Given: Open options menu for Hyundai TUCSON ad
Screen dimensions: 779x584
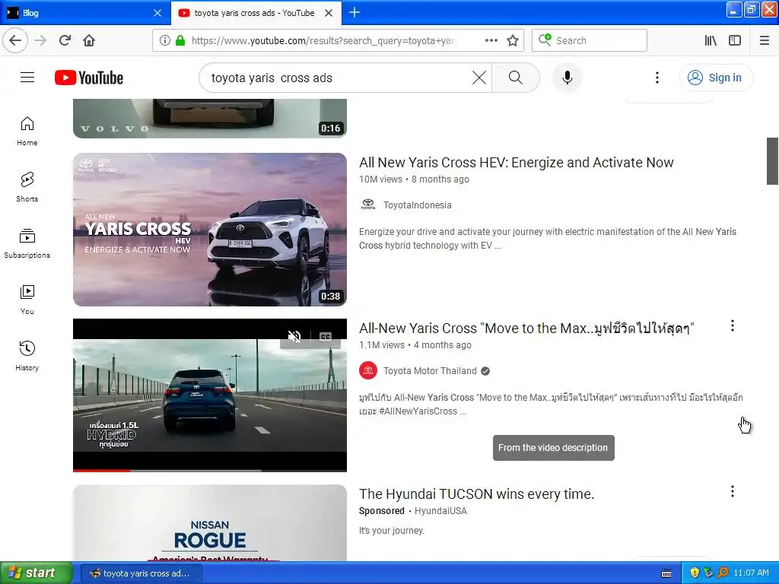Looking at the screenshot, I should coord(733,492).
